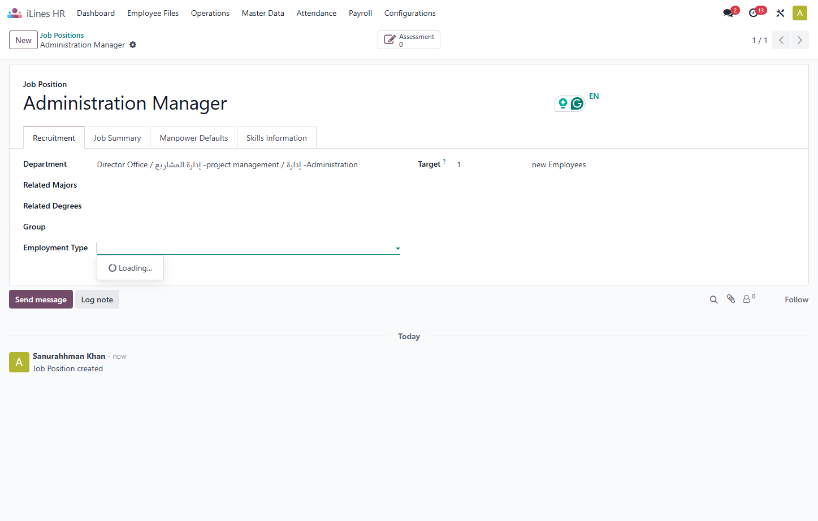Open the Attendance menu
The height and width of the screenshot is (521, 818).
pyautogui.click(x=317, y=13)
